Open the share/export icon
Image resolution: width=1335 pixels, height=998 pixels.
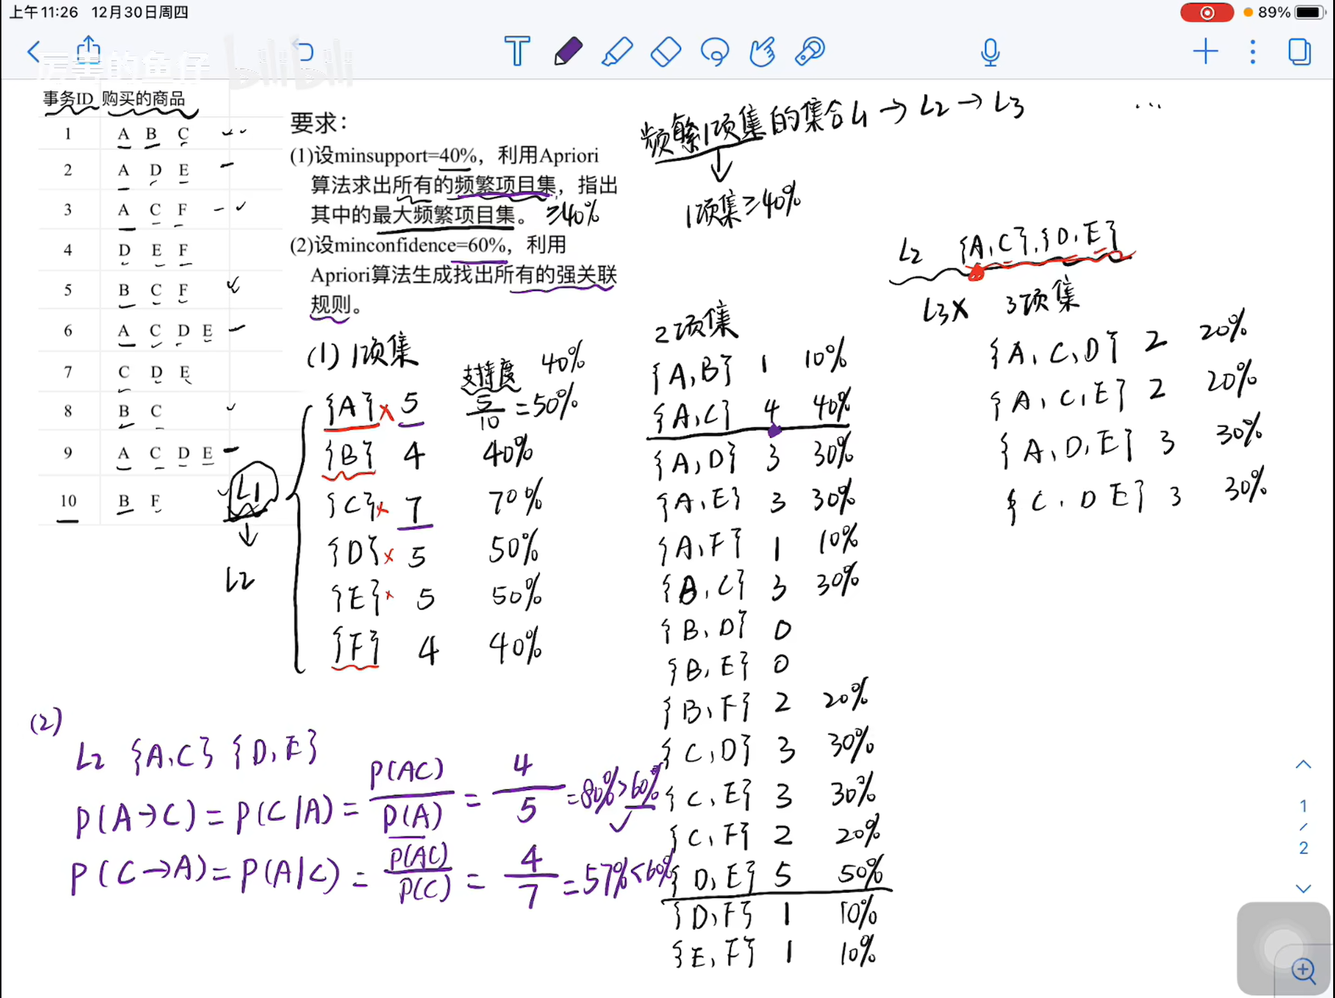(x=89, y=50)
